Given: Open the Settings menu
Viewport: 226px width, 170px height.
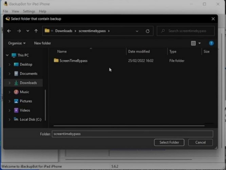Looking at the screenshot, I should [x=29, y=11].
